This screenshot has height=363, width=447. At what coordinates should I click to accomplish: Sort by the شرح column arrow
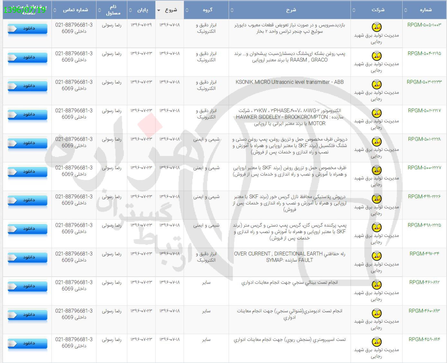coord(232,10)
